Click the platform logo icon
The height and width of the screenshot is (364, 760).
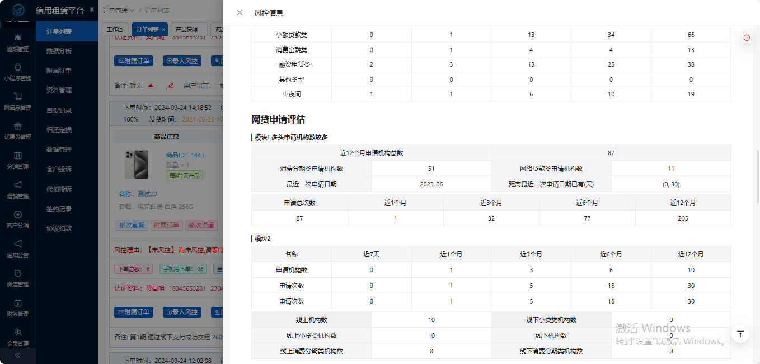coord(18,11)
